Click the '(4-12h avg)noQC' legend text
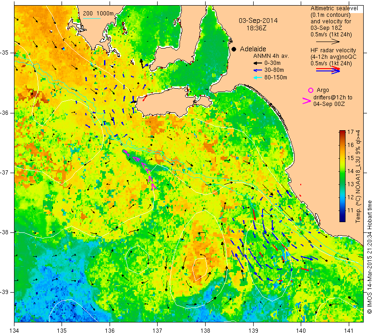Viewport: 373px width, 336px height. (x=333, y=57)
